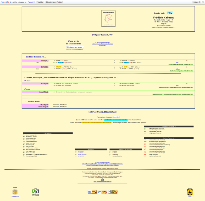Click the Google logo in translate bar
This screenshot has width=205, height=201.
5,2
